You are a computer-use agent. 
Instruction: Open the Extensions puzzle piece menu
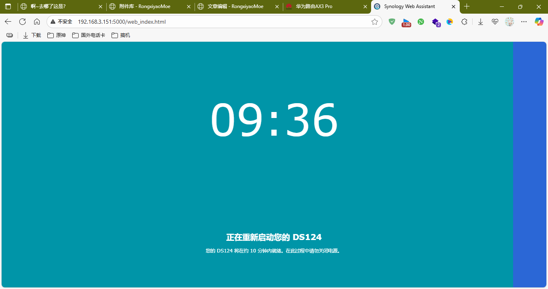pos(464,22)
